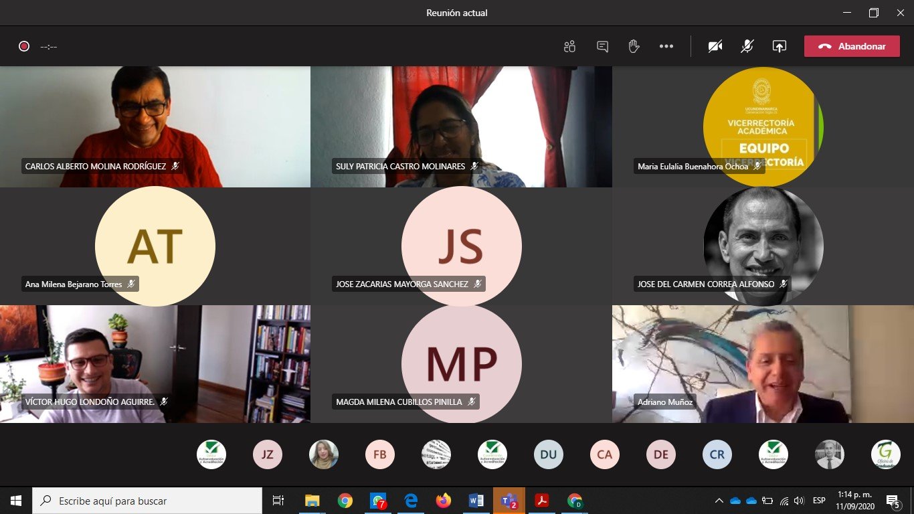The width and height of the screenshot is (914, 514).
Task: Select Jose del Carmen Correa Alfonso's photo
Action: (763, 246)
